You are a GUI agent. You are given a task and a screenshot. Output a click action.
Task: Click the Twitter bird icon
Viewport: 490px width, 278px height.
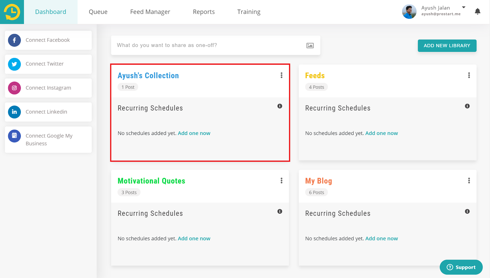pyautogui.click(x=14, y=64)
